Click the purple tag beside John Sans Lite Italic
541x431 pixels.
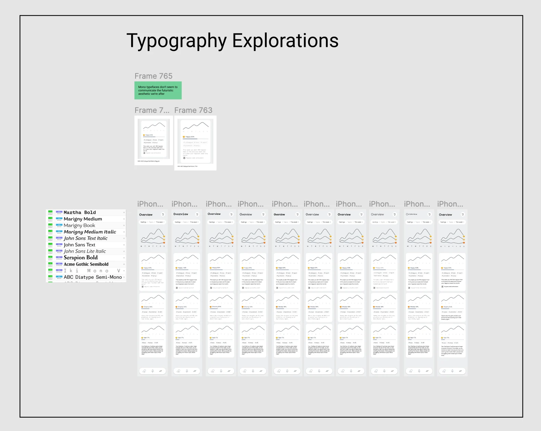click(59, 250)
